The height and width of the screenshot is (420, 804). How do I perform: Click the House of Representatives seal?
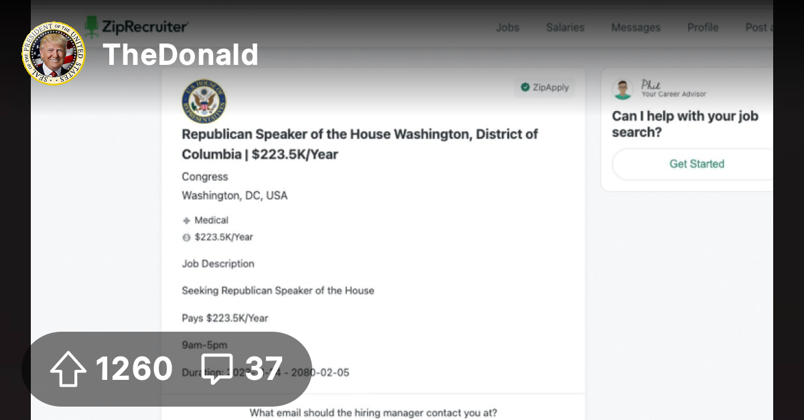pyautogui.click(x=204, y=102)
